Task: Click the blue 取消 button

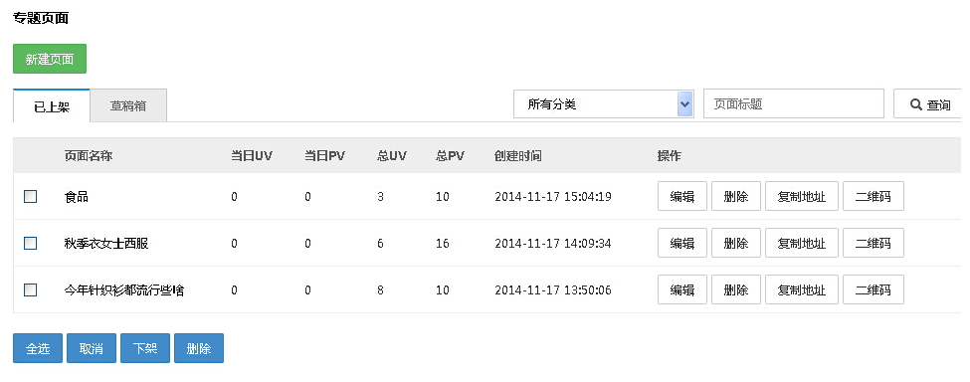Action: tap(92, 348)
